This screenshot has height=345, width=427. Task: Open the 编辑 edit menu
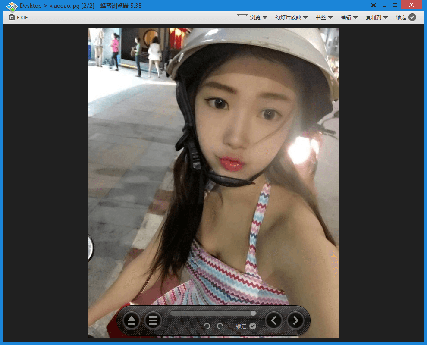tap(347, 17)
